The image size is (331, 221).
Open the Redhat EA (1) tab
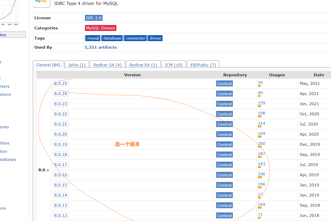(143, 65)
